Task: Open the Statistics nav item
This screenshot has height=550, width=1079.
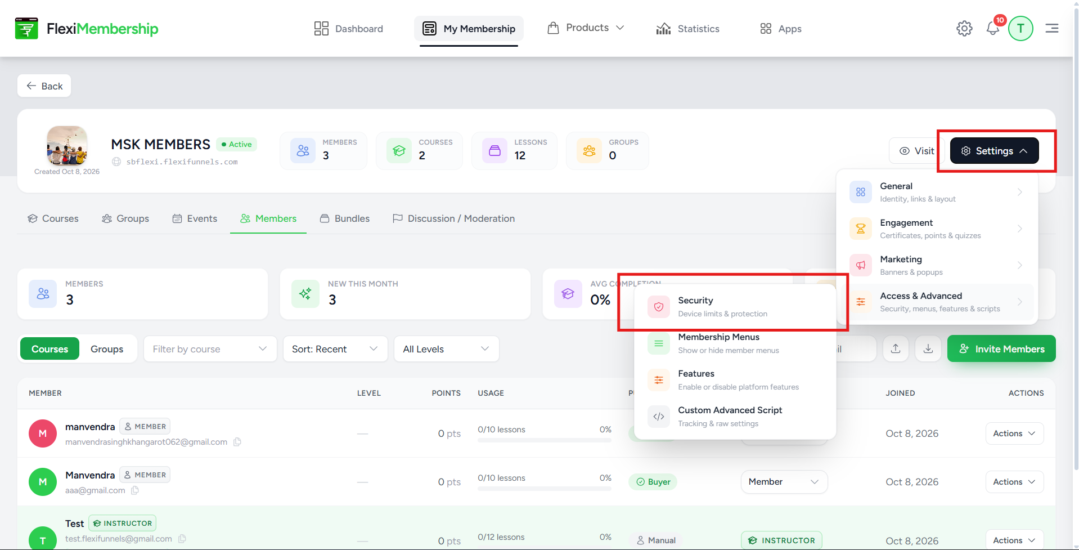Action: point(687,29)
